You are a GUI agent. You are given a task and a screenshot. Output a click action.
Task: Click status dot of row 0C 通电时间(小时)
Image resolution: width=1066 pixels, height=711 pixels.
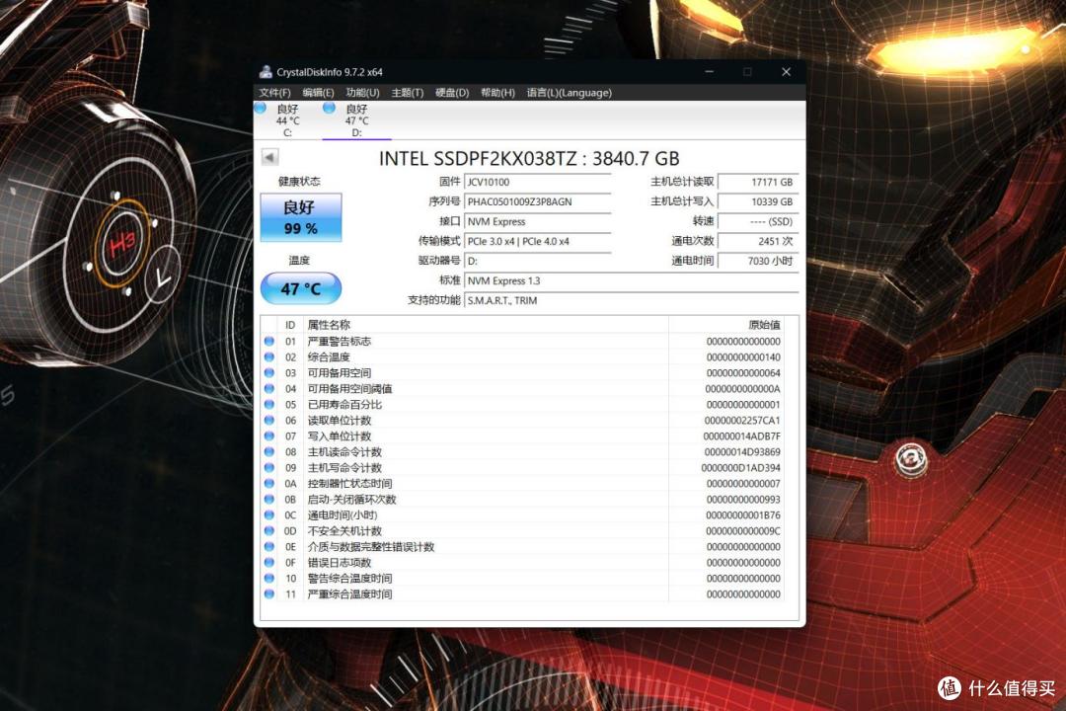(x=269, y=515)
